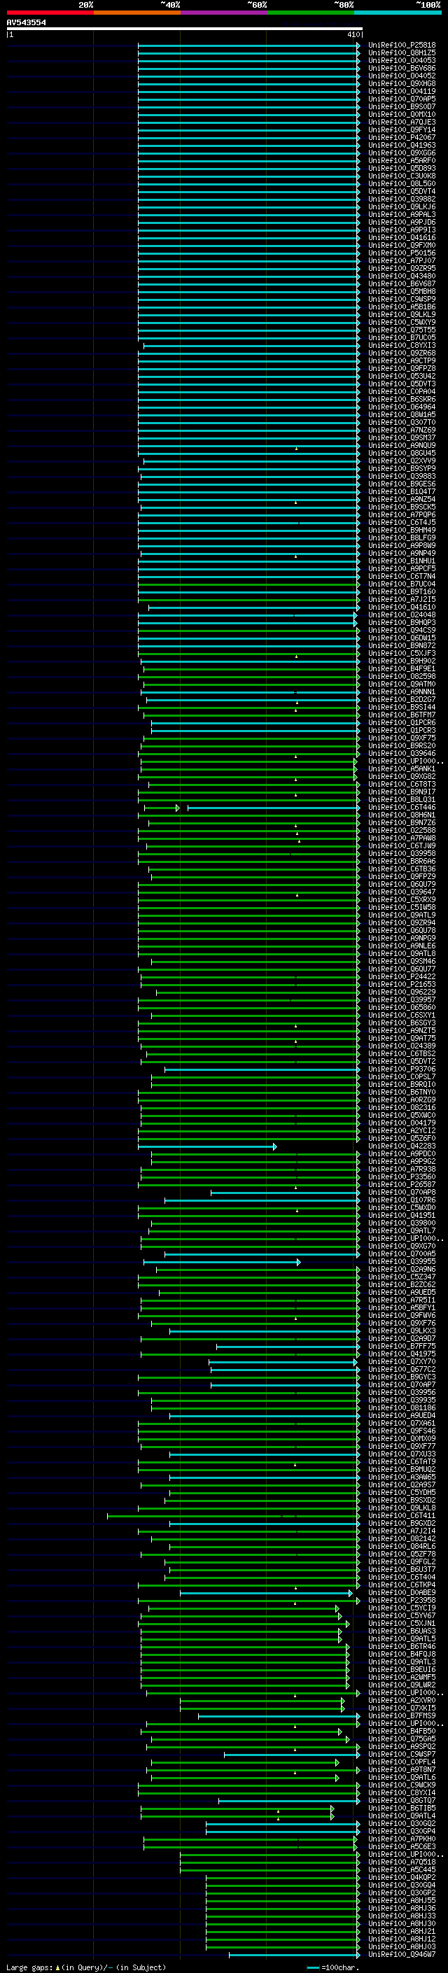448x1973 pixels.
Task: Select the UniRef100_O04119 entry
Action: click(x=402, y=91)
